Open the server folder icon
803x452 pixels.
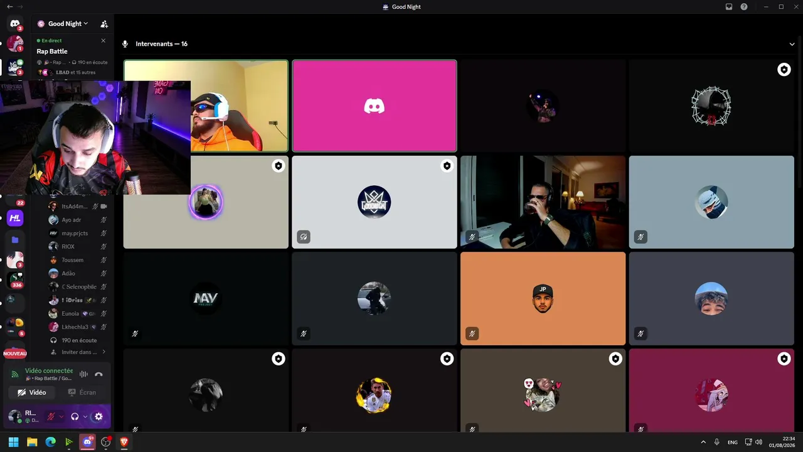click(15, 240)
